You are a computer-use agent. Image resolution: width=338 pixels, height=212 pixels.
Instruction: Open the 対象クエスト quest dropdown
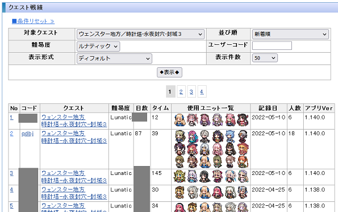point(140,34)
